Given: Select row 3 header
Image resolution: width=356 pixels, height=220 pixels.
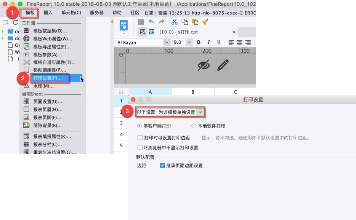Looking at the screenshot, I should click(x=121, y=123).
